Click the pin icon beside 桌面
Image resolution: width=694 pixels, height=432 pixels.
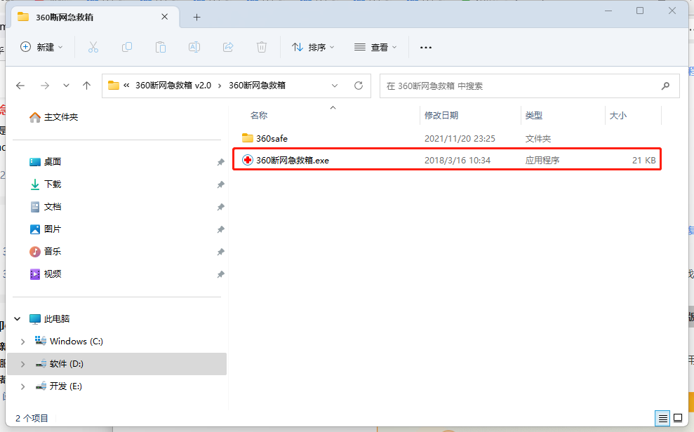(220, 162)
